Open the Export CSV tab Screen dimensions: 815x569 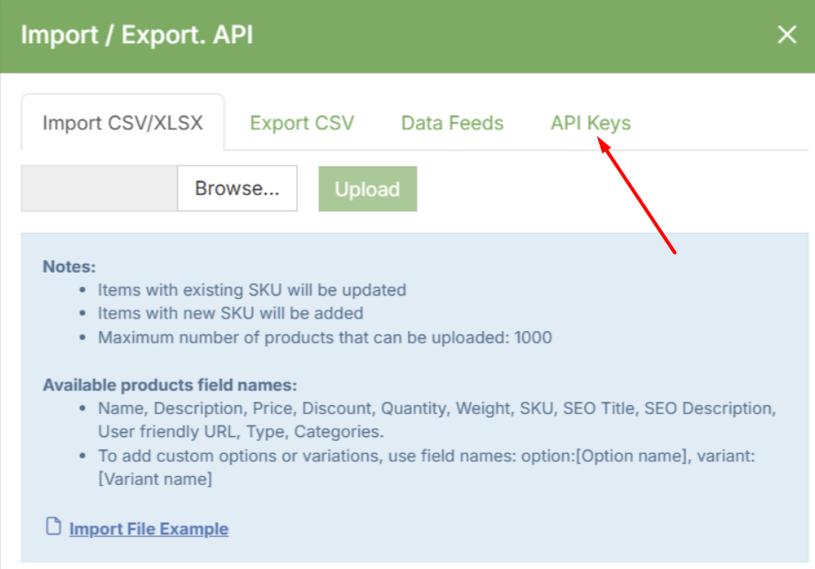click(302, 123)
